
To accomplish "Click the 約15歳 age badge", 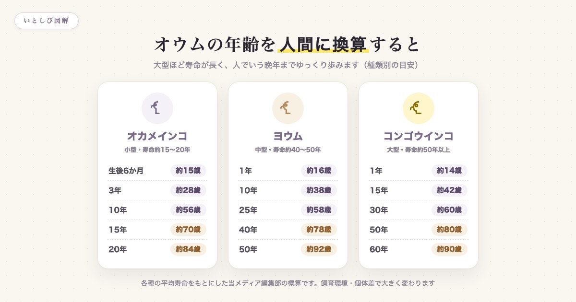I will coord(188,171).
